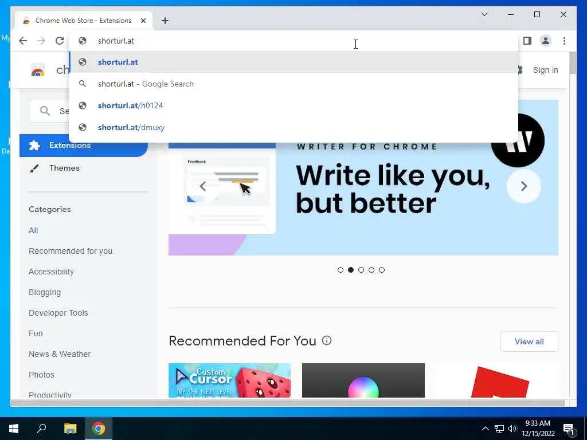The image size is (587, 440).
Task: Show hidden system tray icons
Action: (x=485, y=429)
